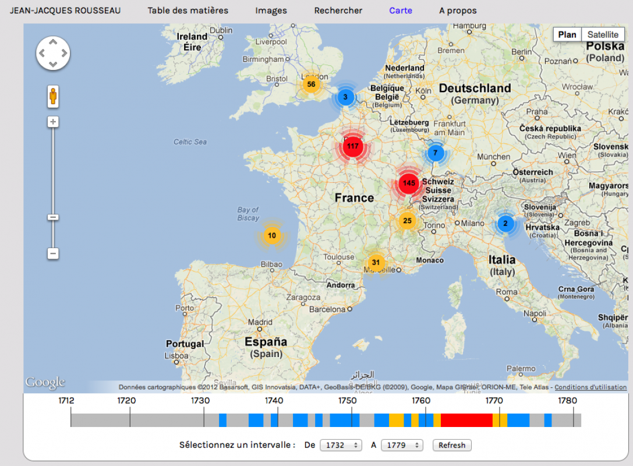The height and width of the screenshot is (466, 633).
Task: Click the red segment on the timeline
Action: (466, 420)
